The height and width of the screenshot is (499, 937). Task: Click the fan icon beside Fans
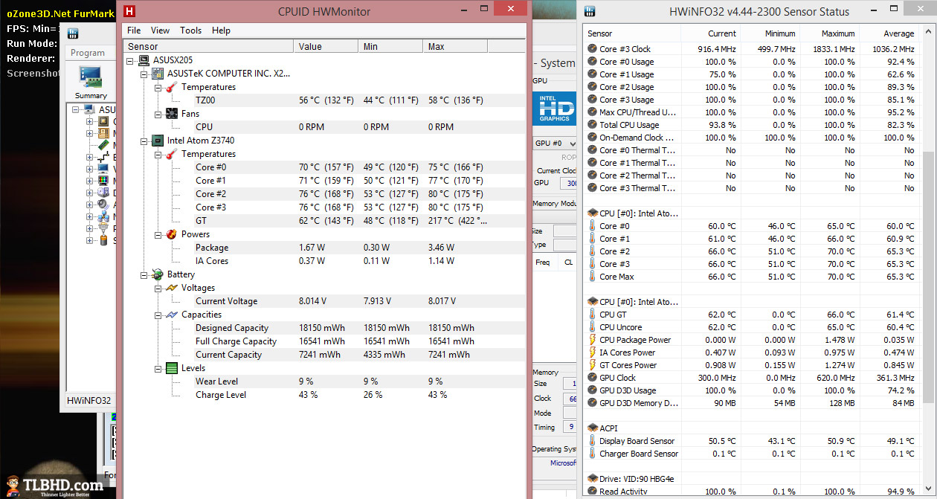pos(171,114)
